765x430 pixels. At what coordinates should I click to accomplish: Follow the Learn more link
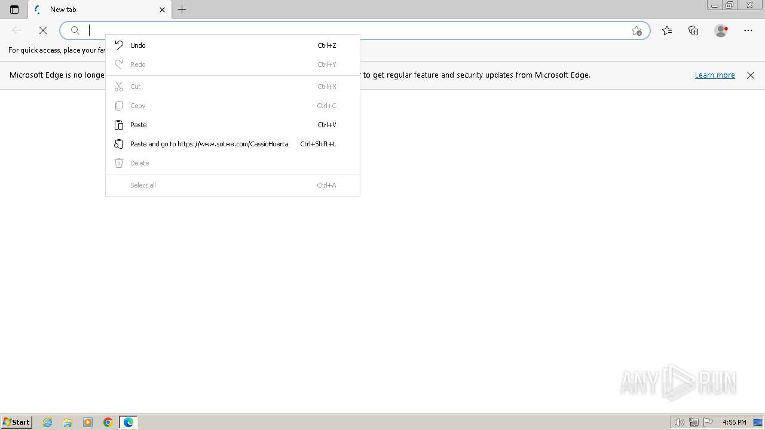(715, 75)
